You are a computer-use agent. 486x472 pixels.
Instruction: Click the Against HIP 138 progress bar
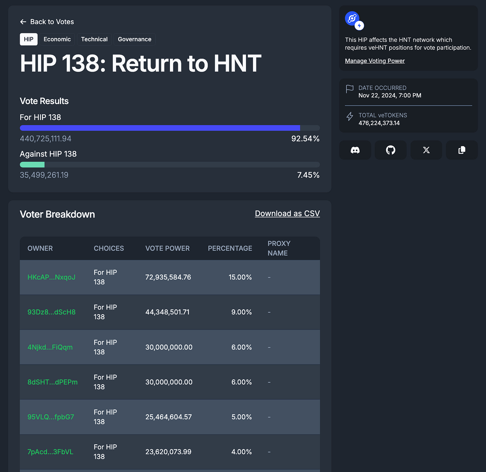[x=170, y=164]
